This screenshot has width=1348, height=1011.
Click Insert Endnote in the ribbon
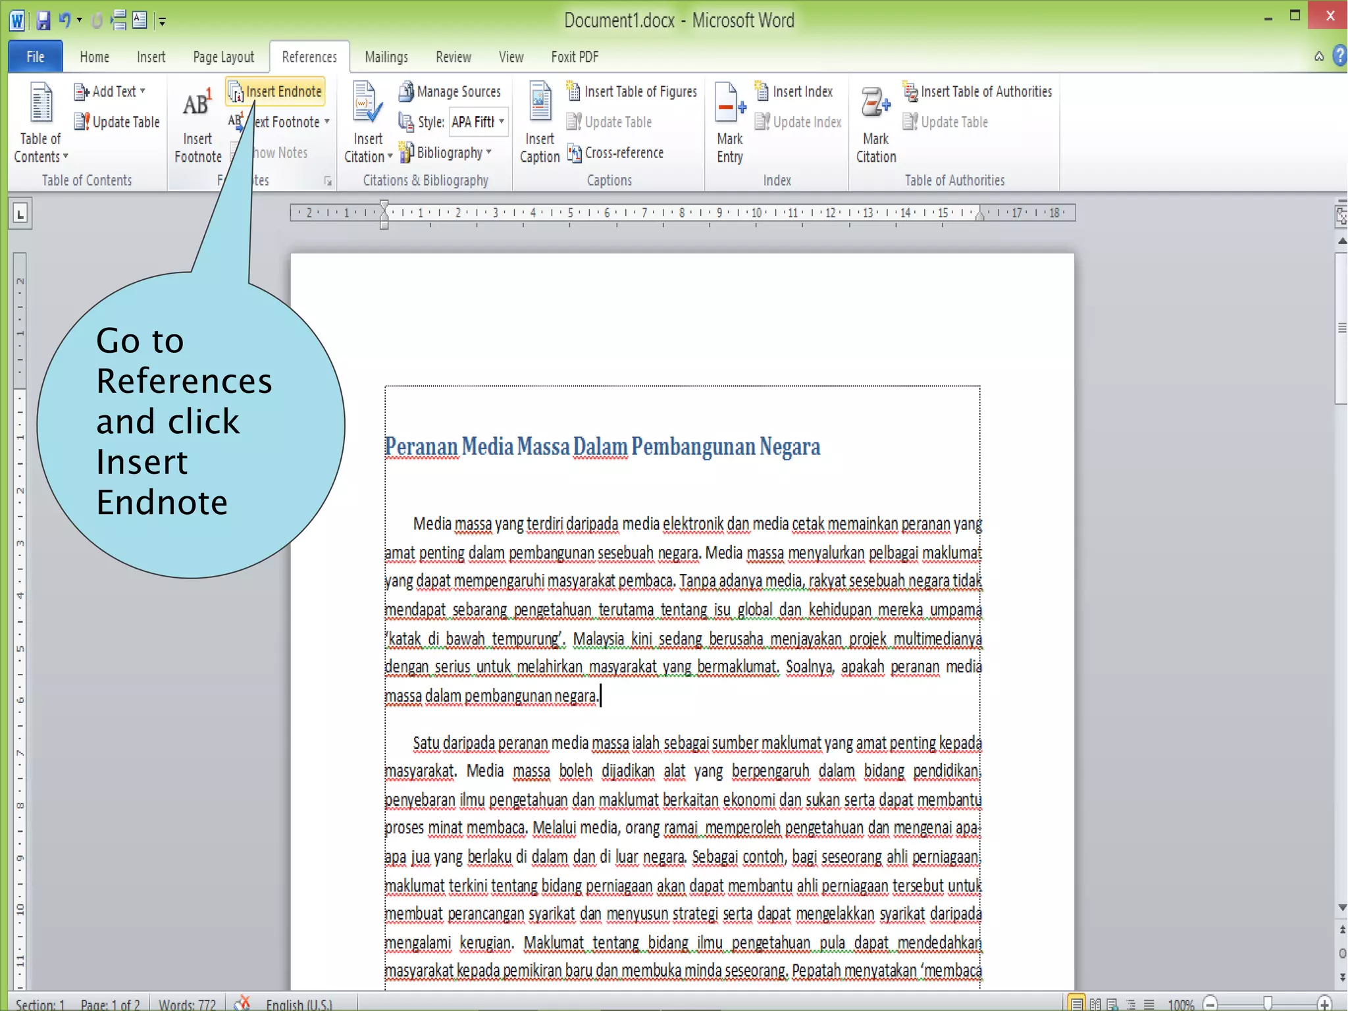click(276, 91)
